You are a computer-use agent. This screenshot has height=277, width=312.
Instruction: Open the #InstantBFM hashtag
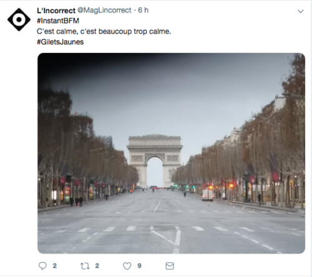pyautogui.click(x=58, y=21)
